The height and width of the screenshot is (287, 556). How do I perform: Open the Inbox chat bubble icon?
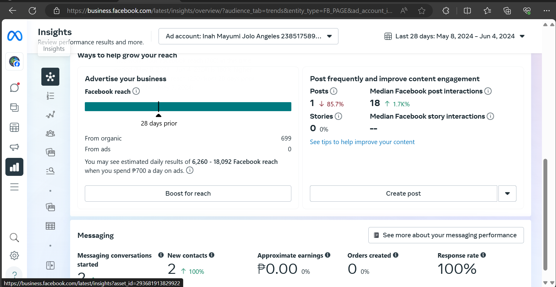coord(14,88)
